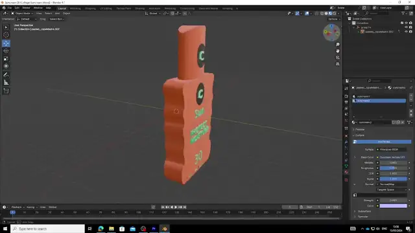Select the Add Cube tool
Screen dimensions: 415x233
point(6,91)
